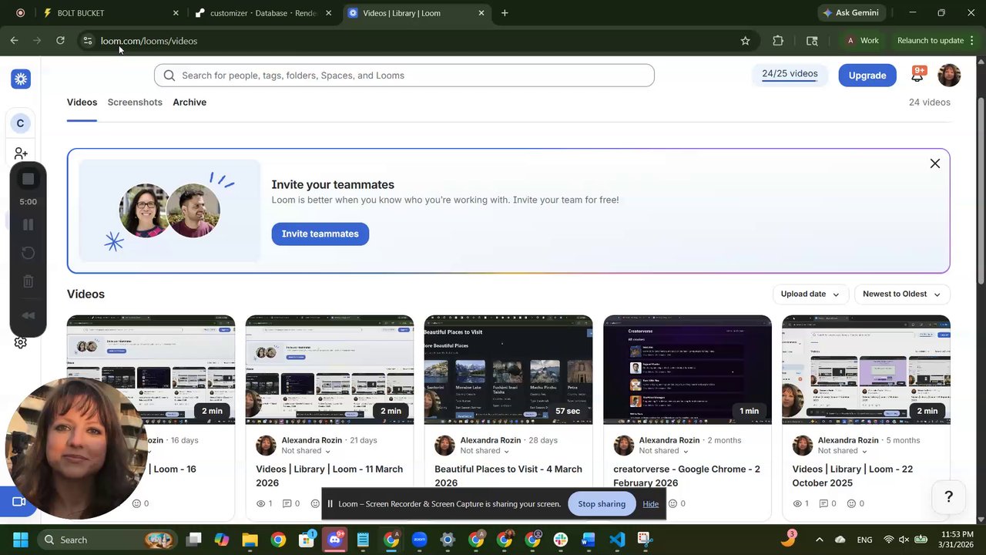Switch to the Videos tab
This screenshot has height=555, width=986.
point(82,103)
